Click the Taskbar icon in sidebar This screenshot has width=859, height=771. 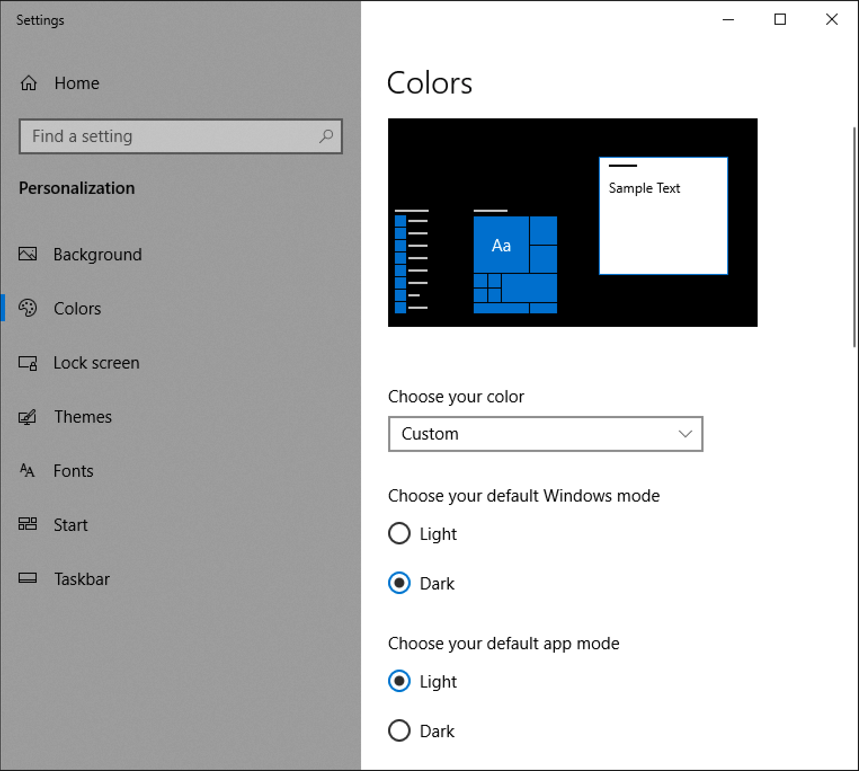[27, 578]
